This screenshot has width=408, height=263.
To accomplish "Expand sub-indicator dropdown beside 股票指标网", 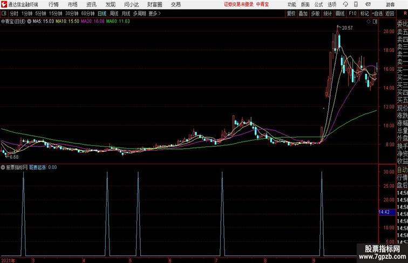I will (3, 167).
